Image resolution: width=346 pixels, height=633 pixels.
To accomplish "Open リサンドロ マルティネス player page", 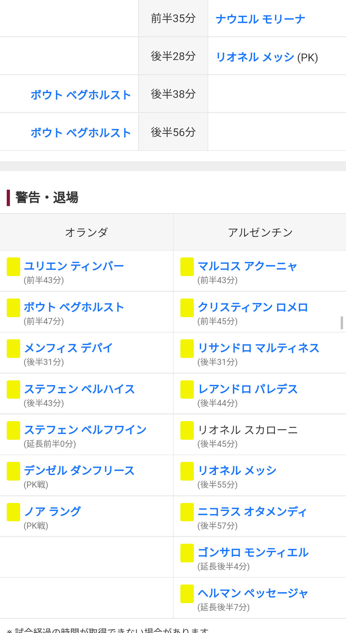I will 259,348.
